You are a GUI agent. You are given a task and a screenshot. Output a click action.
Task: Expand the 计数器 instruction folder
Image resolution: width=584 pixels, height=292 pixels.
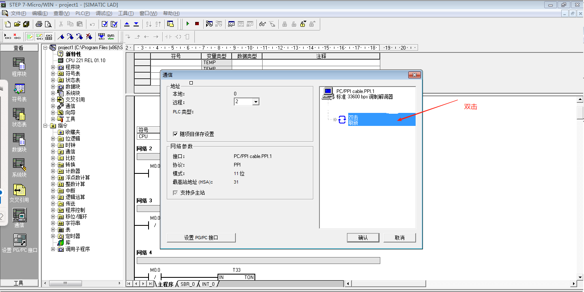point(53,171)
